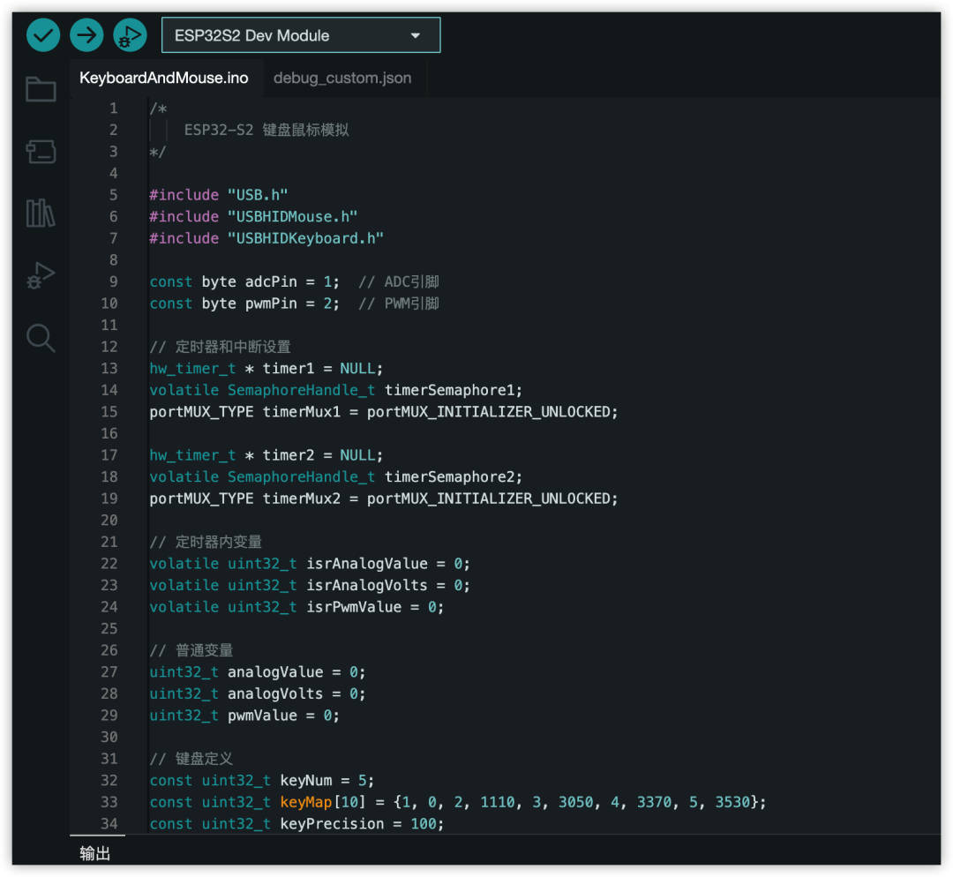Place cursor in the timerSemaphore1 declaration

tap(335, 390)
